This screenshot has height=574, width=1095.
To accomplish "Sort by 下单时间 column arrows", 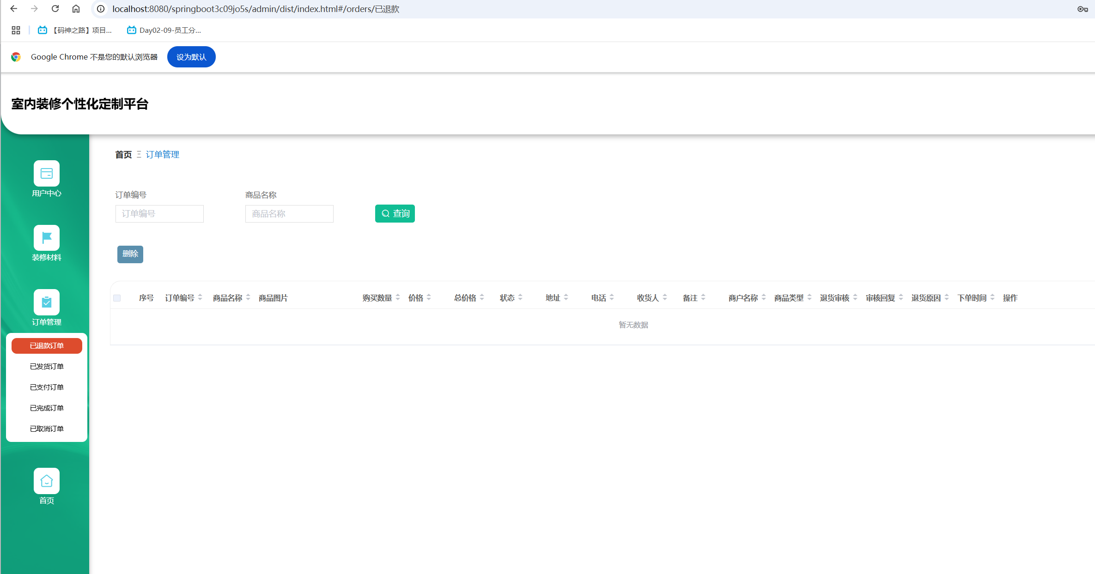I will [x=992, y=298].
